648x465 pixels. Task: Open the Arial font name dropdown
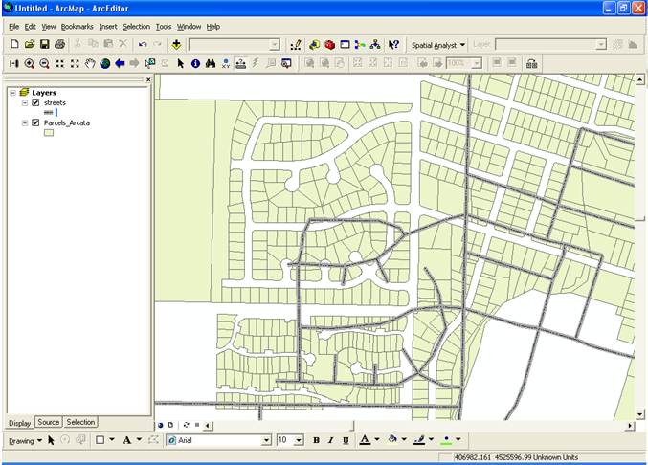267,440
